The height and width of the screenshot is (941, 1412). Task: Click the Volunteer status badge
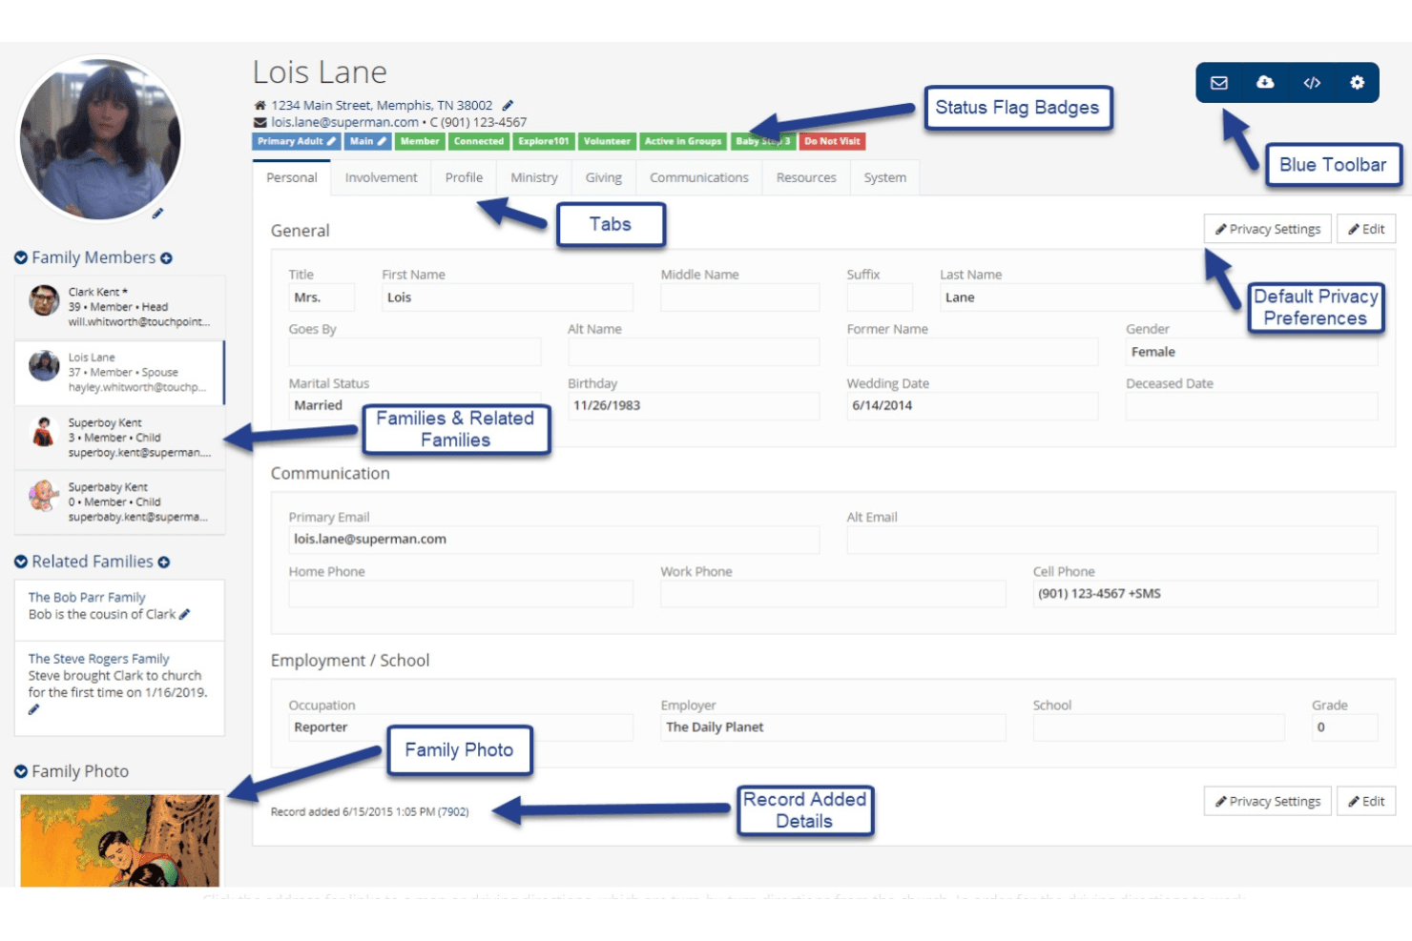607,141
